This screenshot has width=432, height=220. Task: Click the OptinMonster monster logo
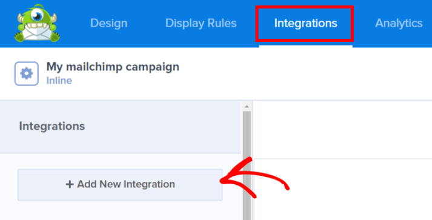point(37,23)
